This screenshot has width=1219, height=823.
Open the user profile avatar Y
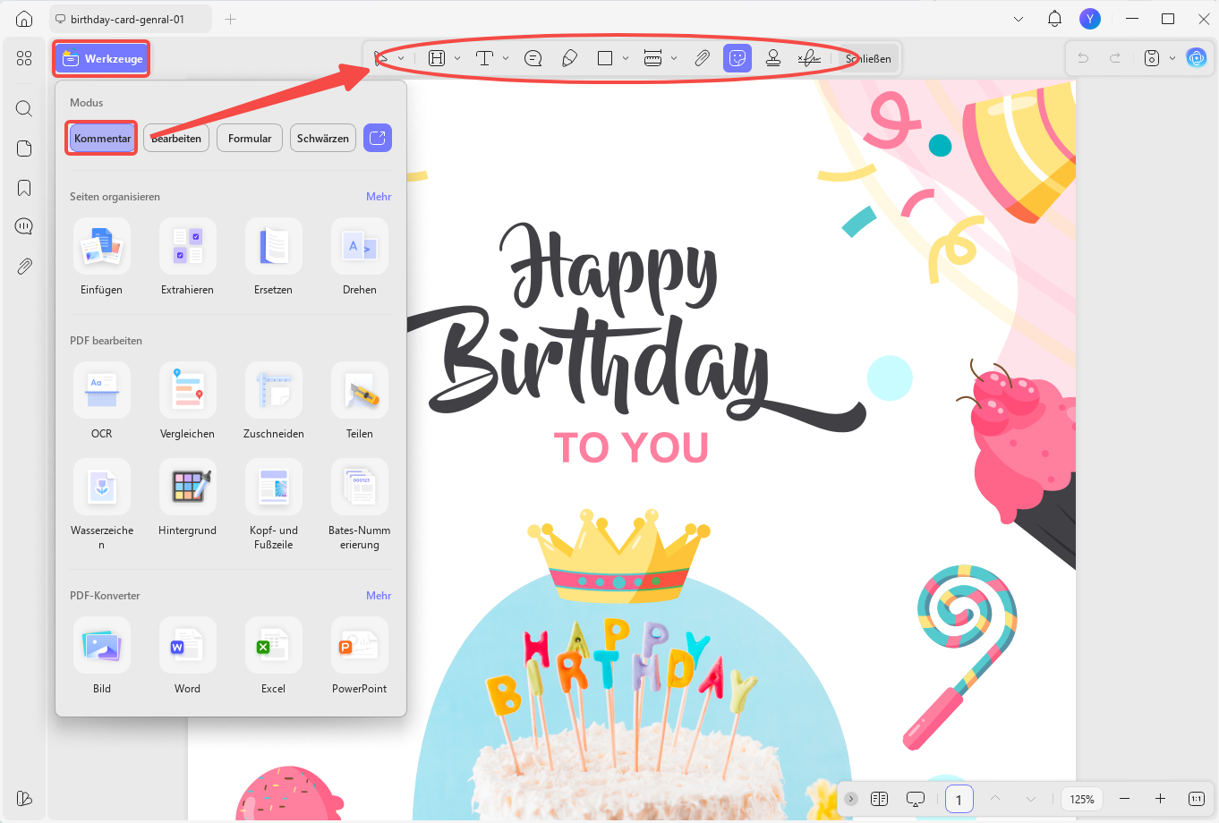(x=1090, y=19)
